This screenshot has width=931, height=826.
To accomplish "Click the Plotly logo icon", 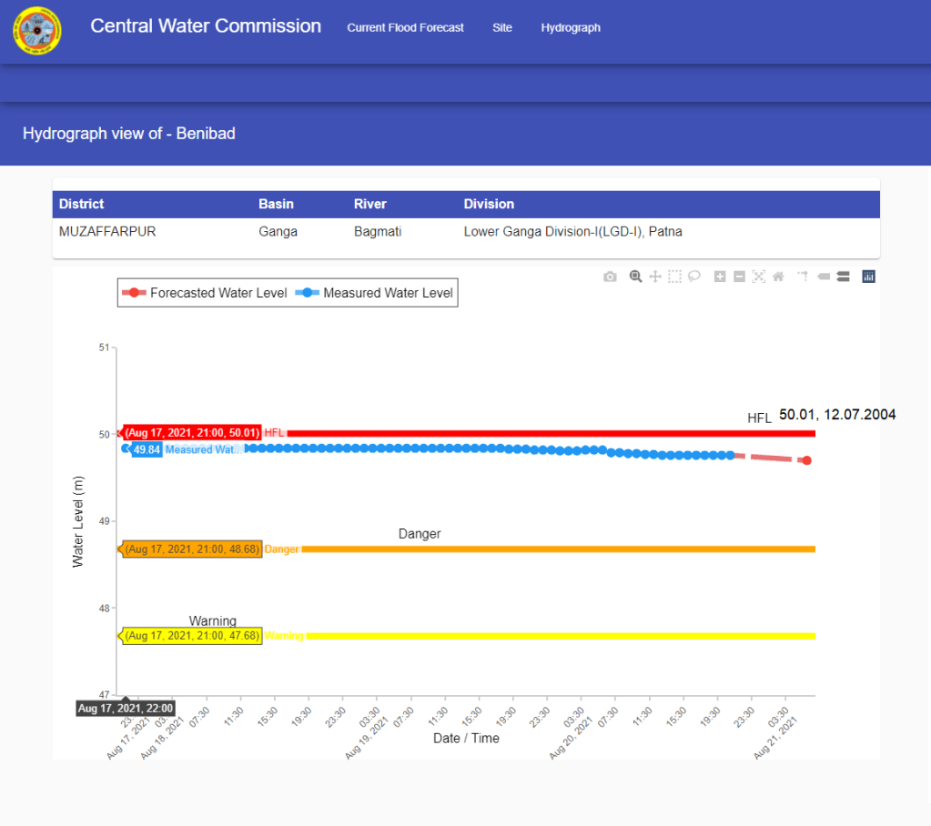I will [868, 277].
